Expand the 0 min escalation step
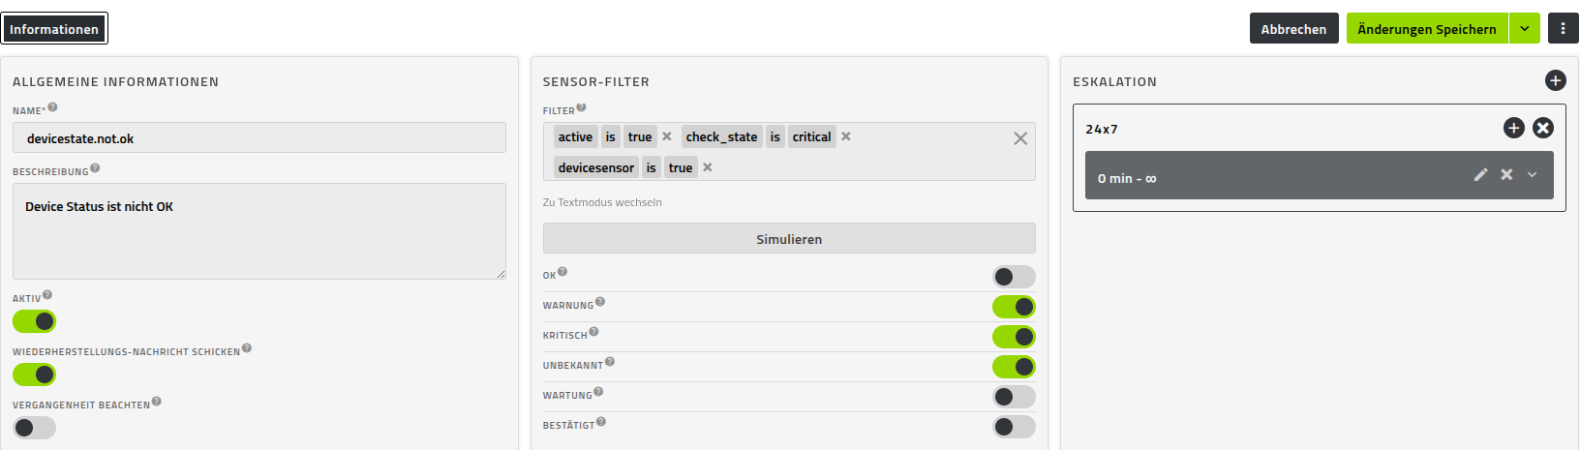Screen dimensions: 1580x450 (1532, 175)
